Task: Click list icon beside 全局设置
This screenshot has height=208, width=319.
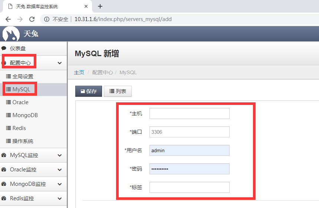Action: tap(8, 76)
